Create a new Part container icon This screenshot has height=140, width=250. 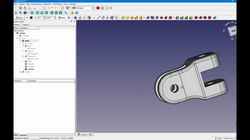[72, 13]
